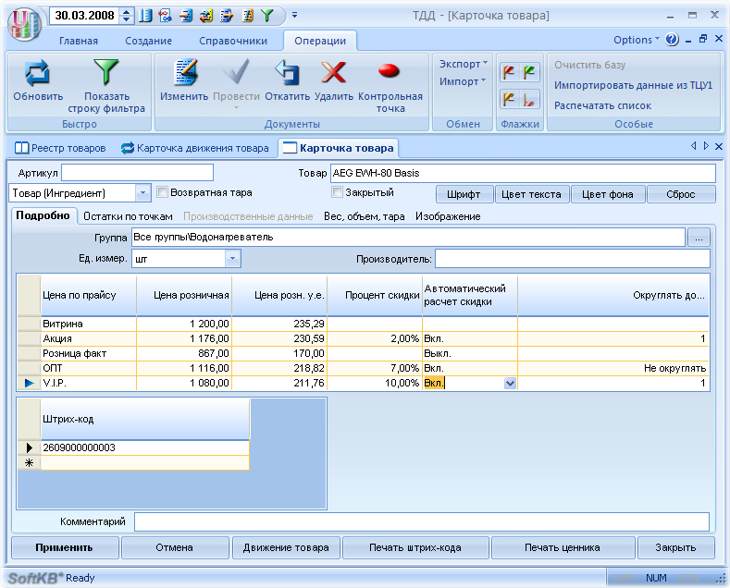Expand the Товар (Ингредиент) type dropdown
This screenshot has height=588, width=730.
(142, 193)
